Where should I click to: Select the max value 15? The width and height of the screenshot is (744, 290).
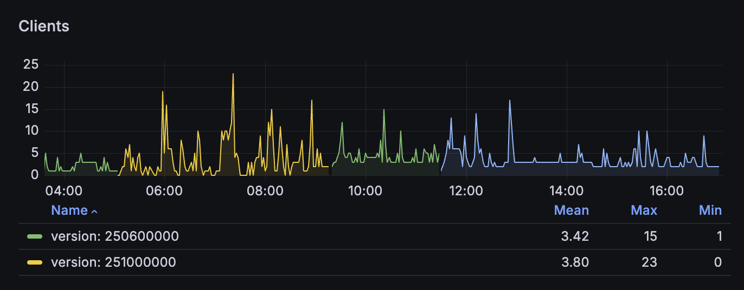coord(650,236)
